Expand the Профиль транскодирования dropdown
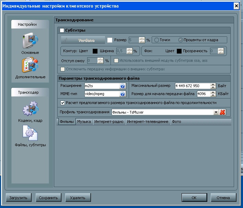 point(216,112)
